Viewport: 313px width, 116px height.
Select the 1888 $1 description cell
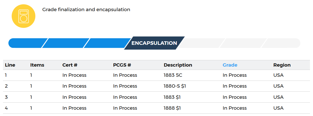coord(172,108)
